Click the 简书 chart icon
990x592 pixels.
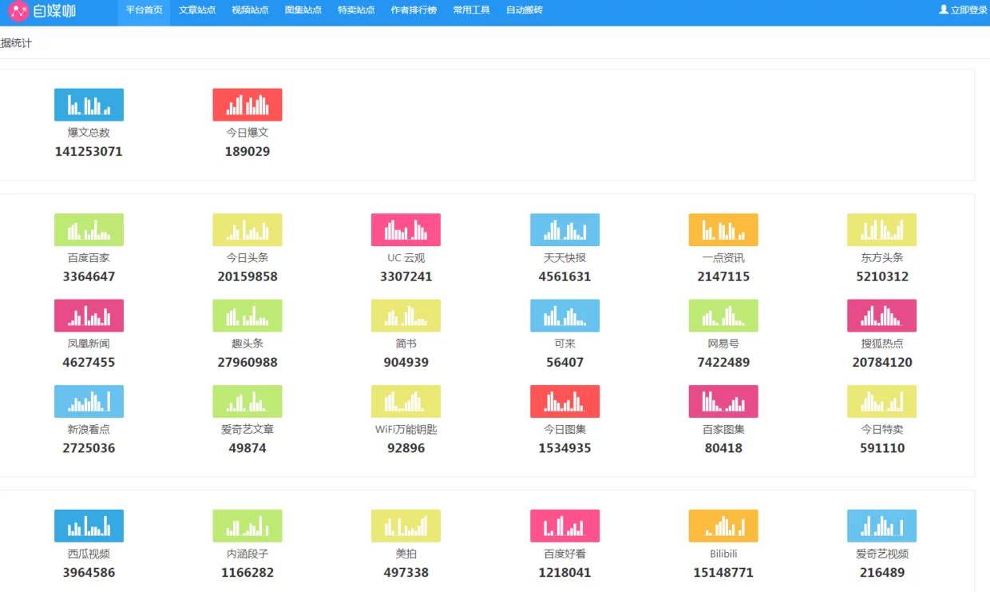[406, 316]
